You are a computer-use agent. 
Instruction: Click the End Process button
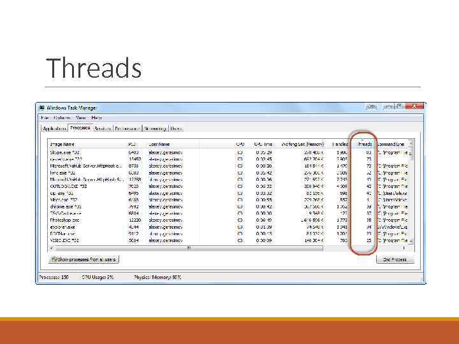click(x=395, y=259)
